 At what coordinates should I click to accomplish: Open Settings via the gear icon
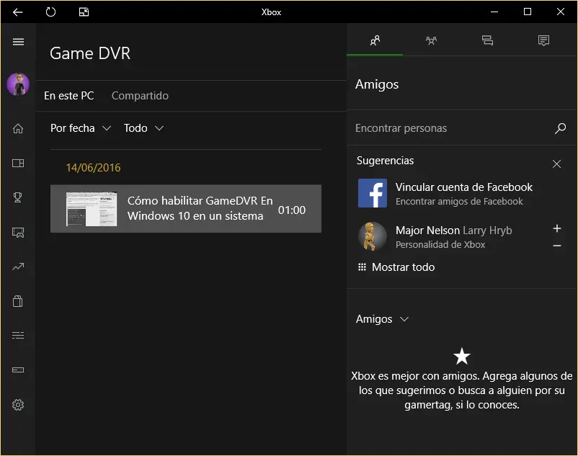tap(18, 405)
